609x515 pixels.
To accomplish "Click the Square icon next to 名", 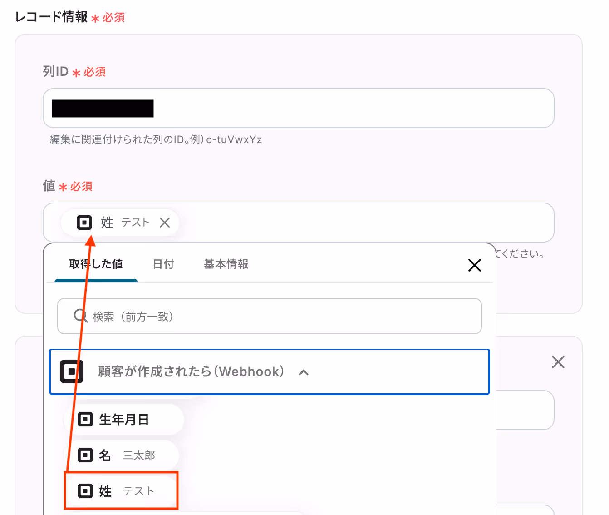I will pos(85,455).
